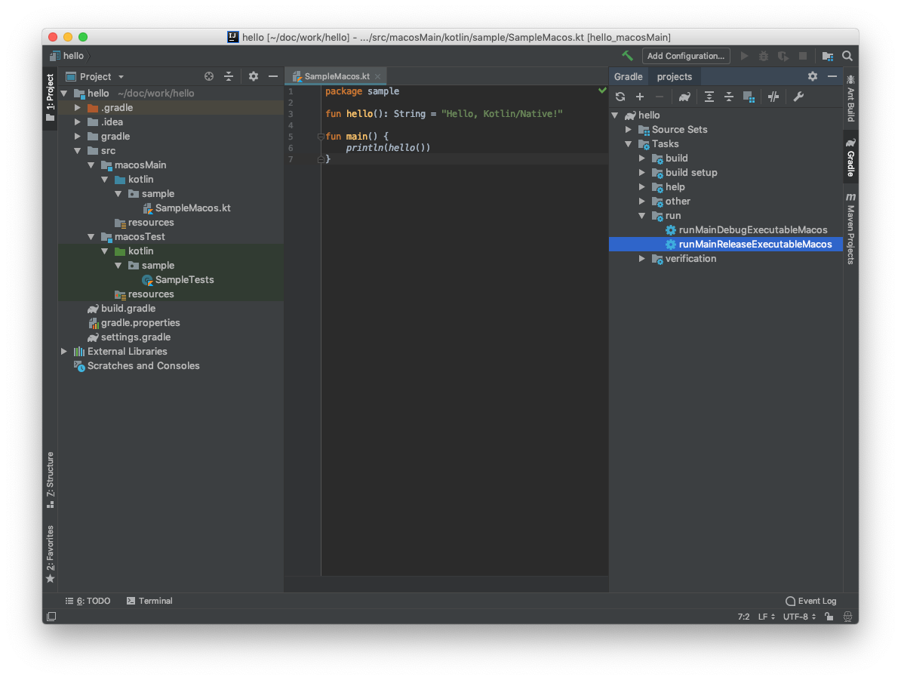Refresh all Gradle projects icon
This screenshot has width=901, height=680.
(620, 97)
